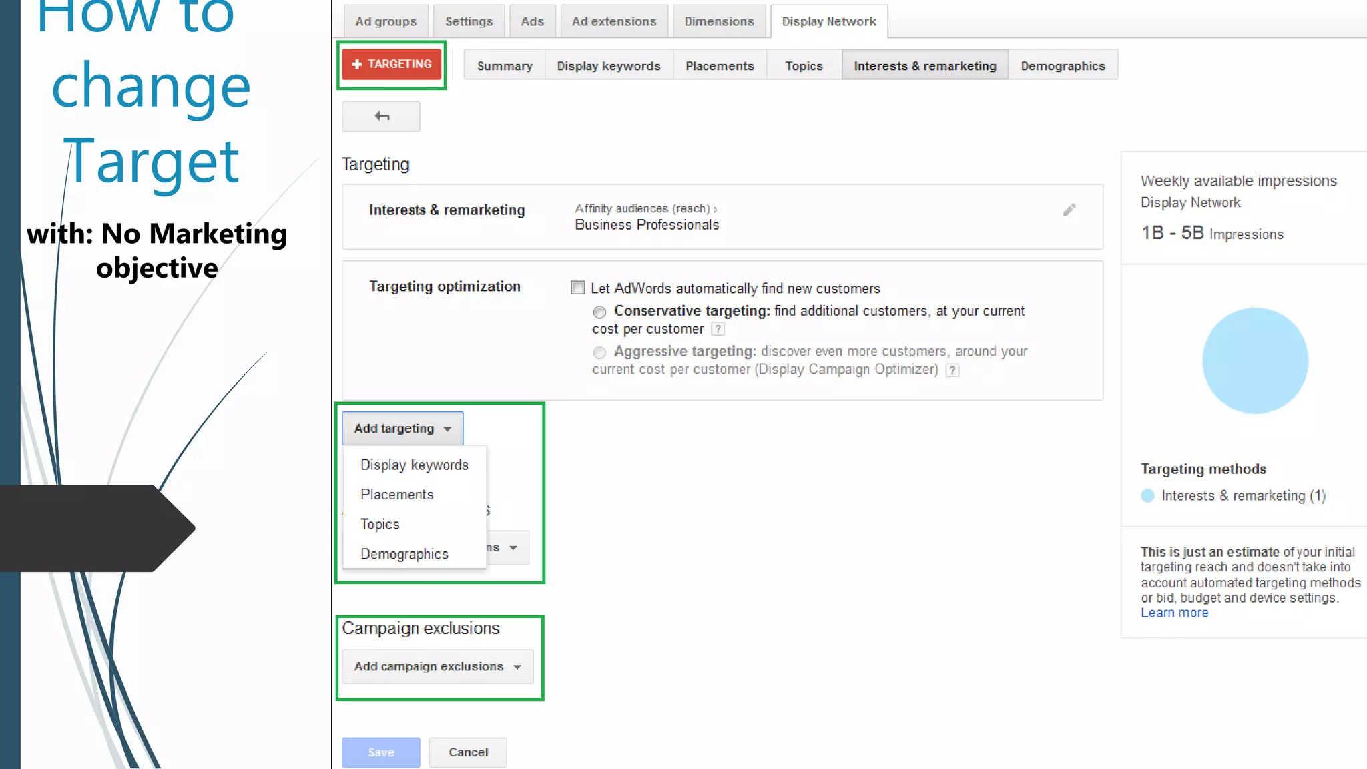Open the Learn more link
Image resolution: width=1367 pixels, height=769 pixels.
coord(1174,613)
